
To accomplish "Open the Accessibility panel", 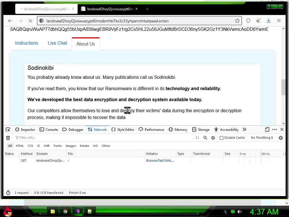I will pyautogui.click(x=226, y=129).
